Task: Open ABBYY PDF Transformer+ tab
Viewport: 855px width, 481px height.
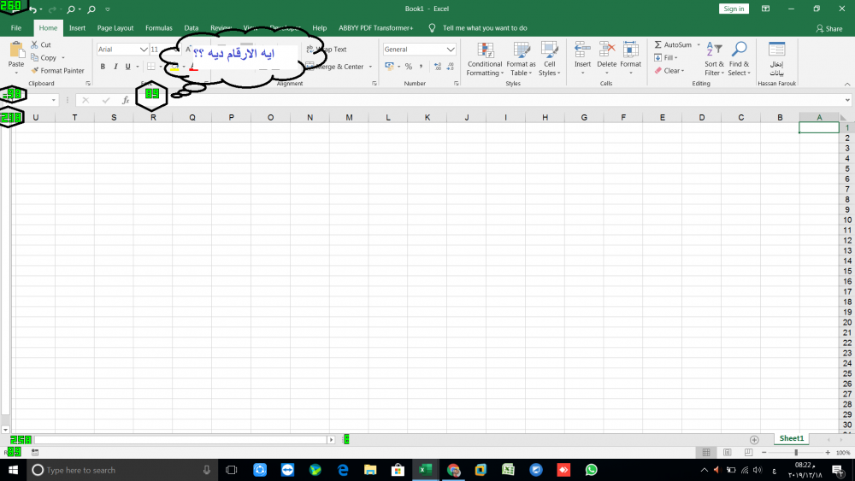Action: click(375, 28)
